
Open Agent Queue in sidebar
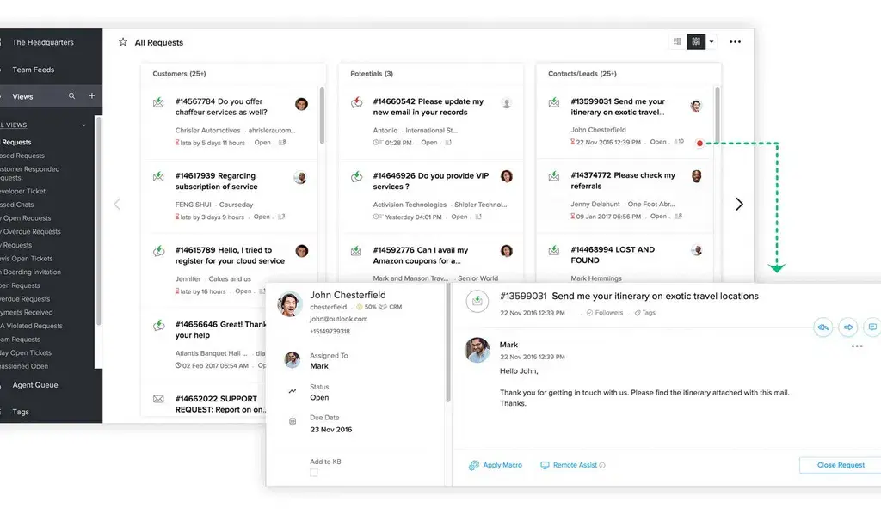pyautogui.click(x=34, y=385)
